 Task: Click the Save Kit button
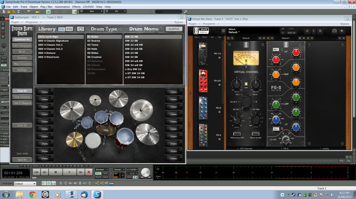tap(22, 160)
